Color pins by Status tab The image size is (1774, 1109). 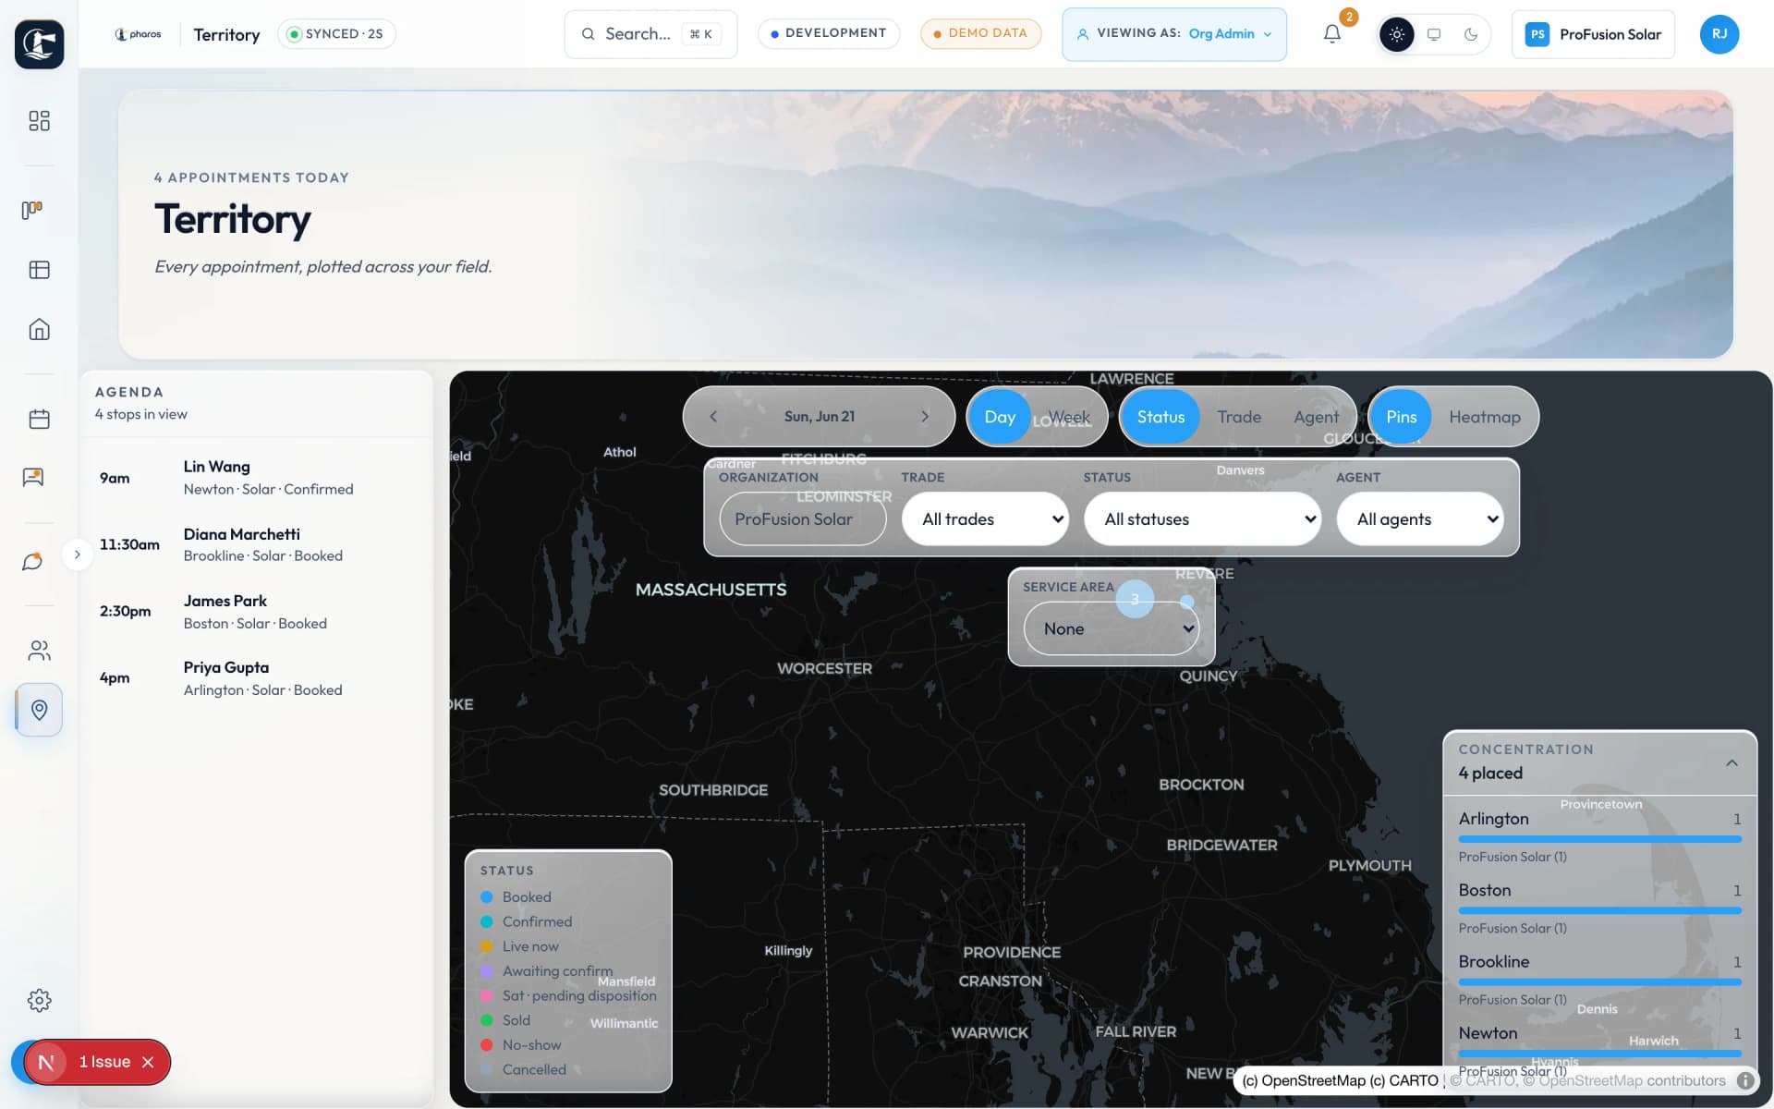tap(1160, 417)
